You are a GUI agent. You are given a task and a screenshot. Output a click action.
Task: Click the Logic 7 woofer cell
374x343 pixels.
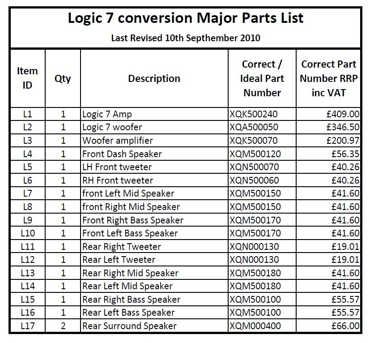(x=154, y=127)
